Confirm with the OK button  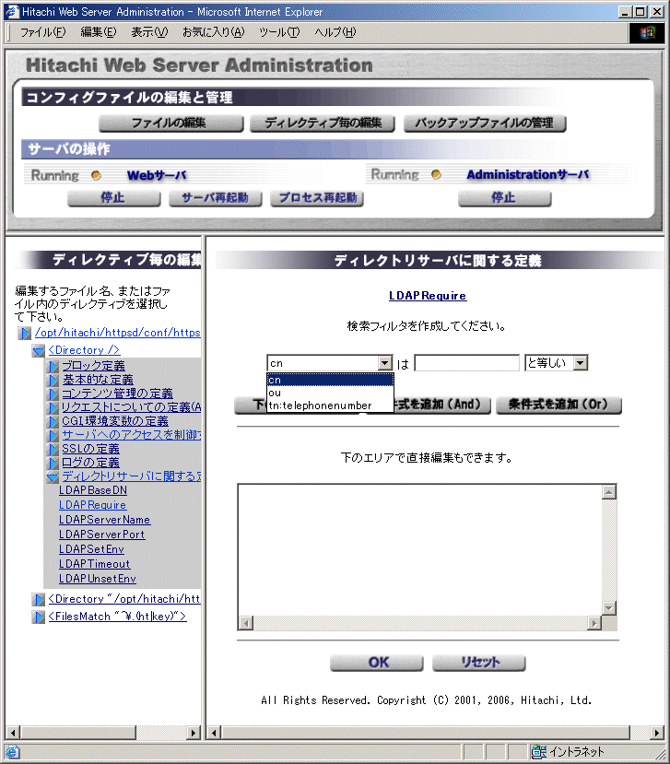377,664
